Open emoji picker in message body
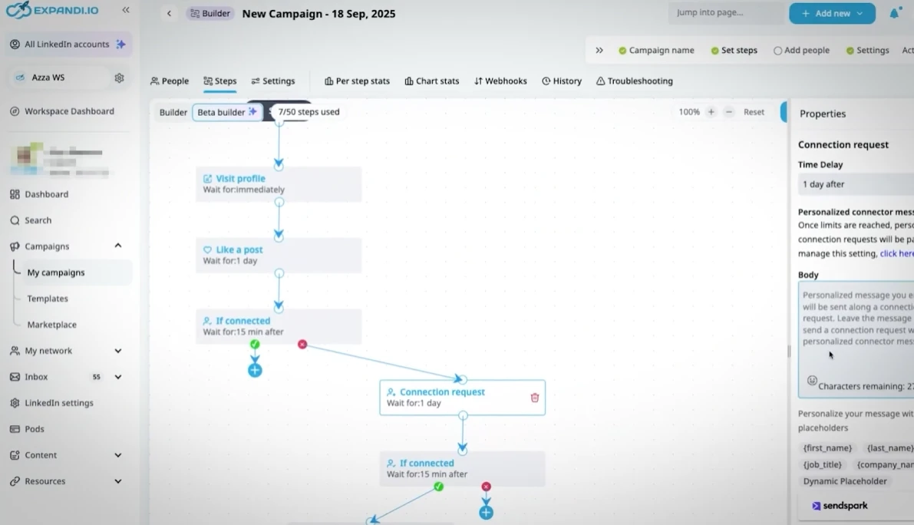The height and width of the screenshot is (525, 914). (812, 381)
